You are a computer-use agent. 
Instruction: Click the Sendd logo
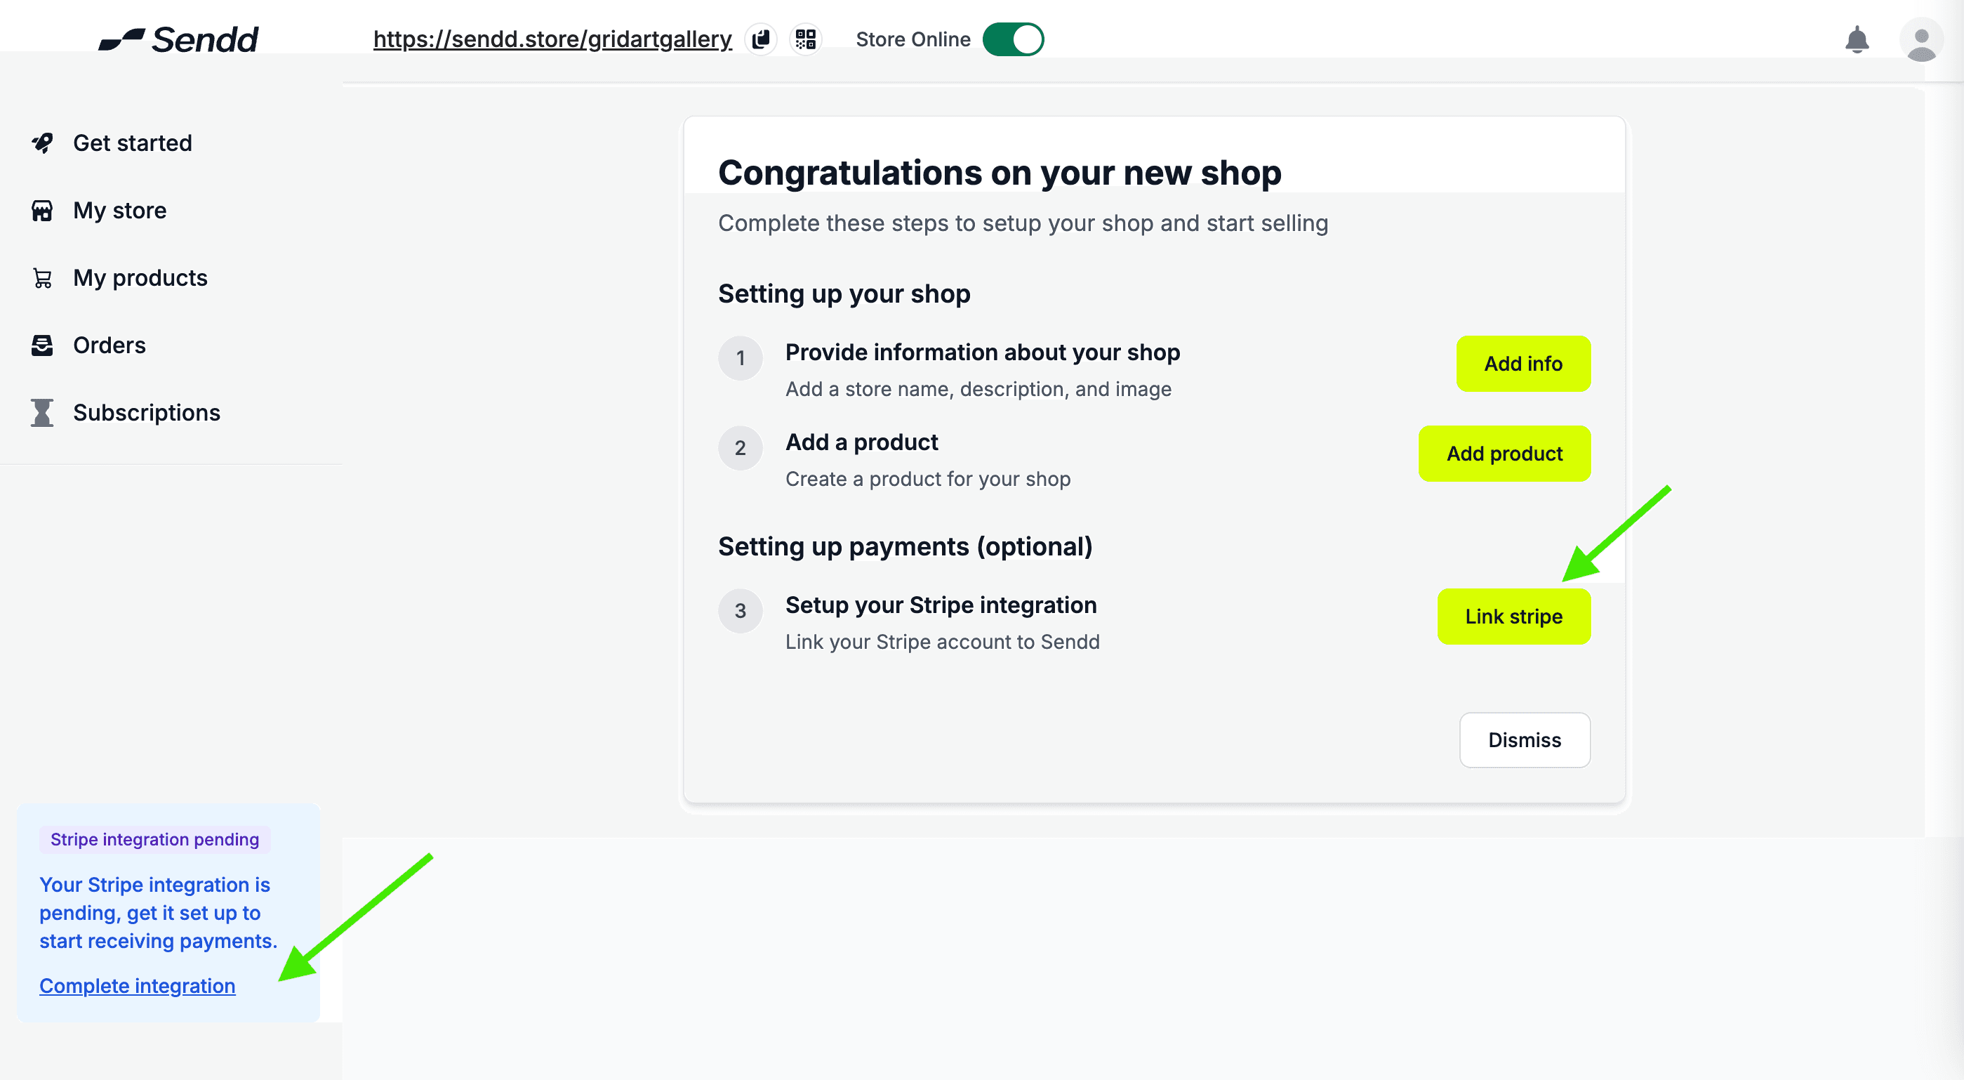point(179,39)
